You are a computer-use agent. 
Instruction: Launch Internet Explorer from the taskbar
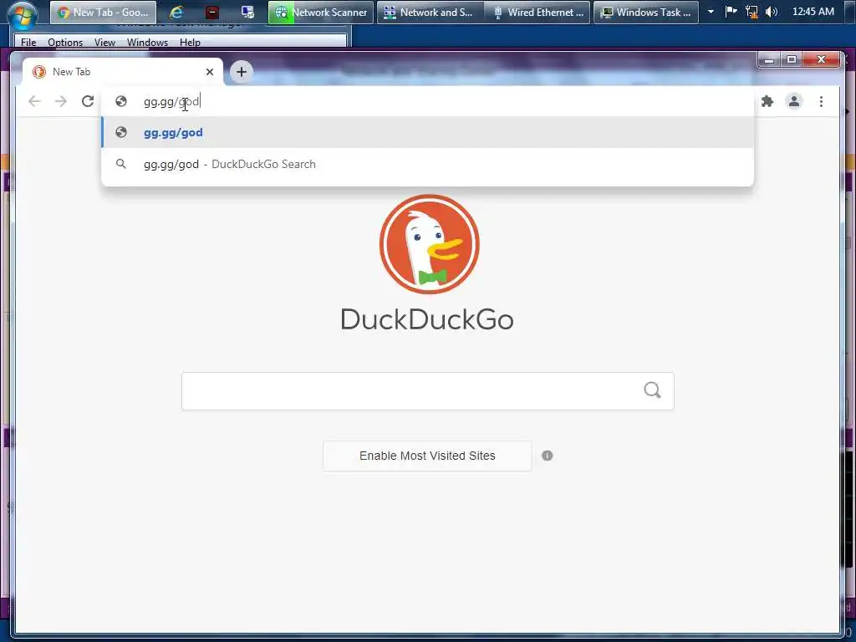(176, 12)
